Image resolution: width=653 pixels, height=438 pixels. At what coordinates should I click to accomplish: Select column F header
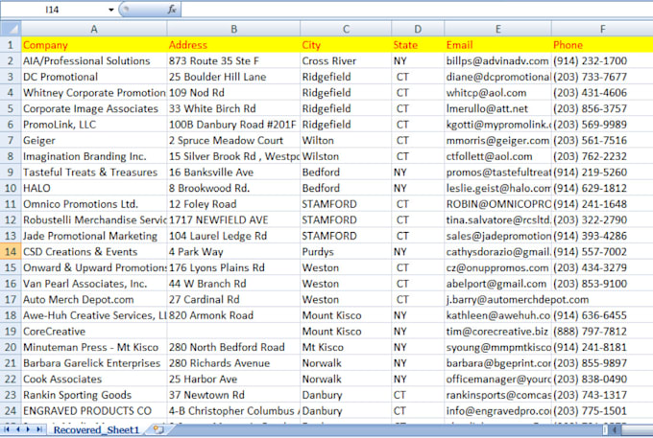tap(602, 29)
